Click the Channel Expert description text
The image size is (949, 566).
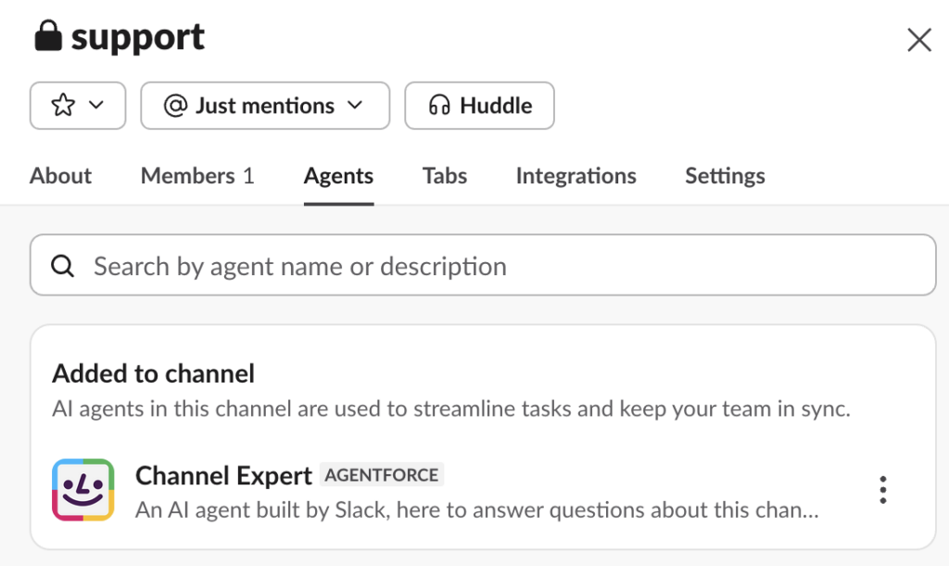(476, 509)
